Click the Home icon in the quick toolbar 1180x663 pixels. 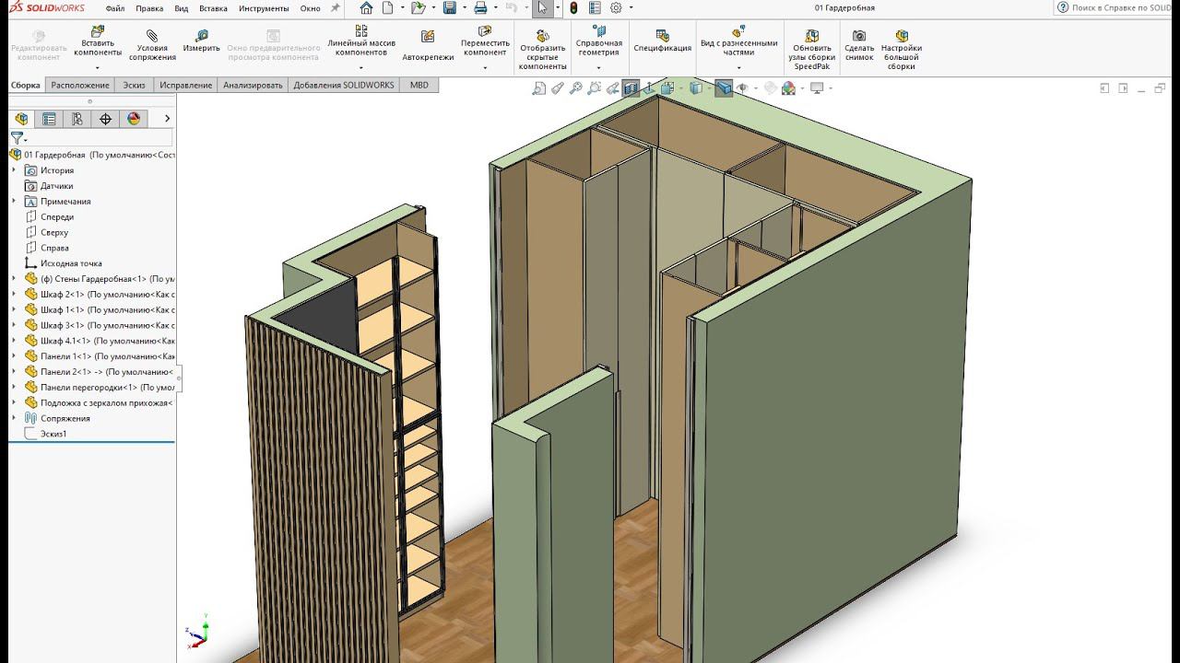click(367, 8)
